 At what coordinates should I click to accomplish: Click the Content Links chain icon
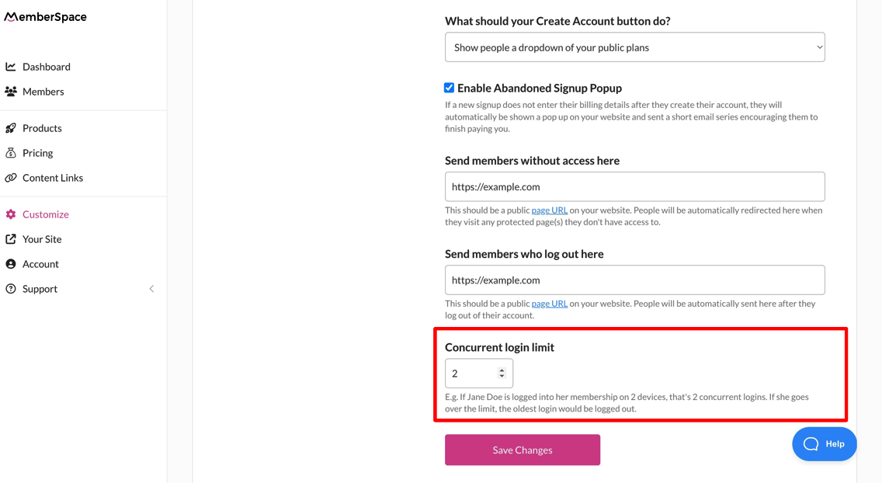[x=11, y=178]
